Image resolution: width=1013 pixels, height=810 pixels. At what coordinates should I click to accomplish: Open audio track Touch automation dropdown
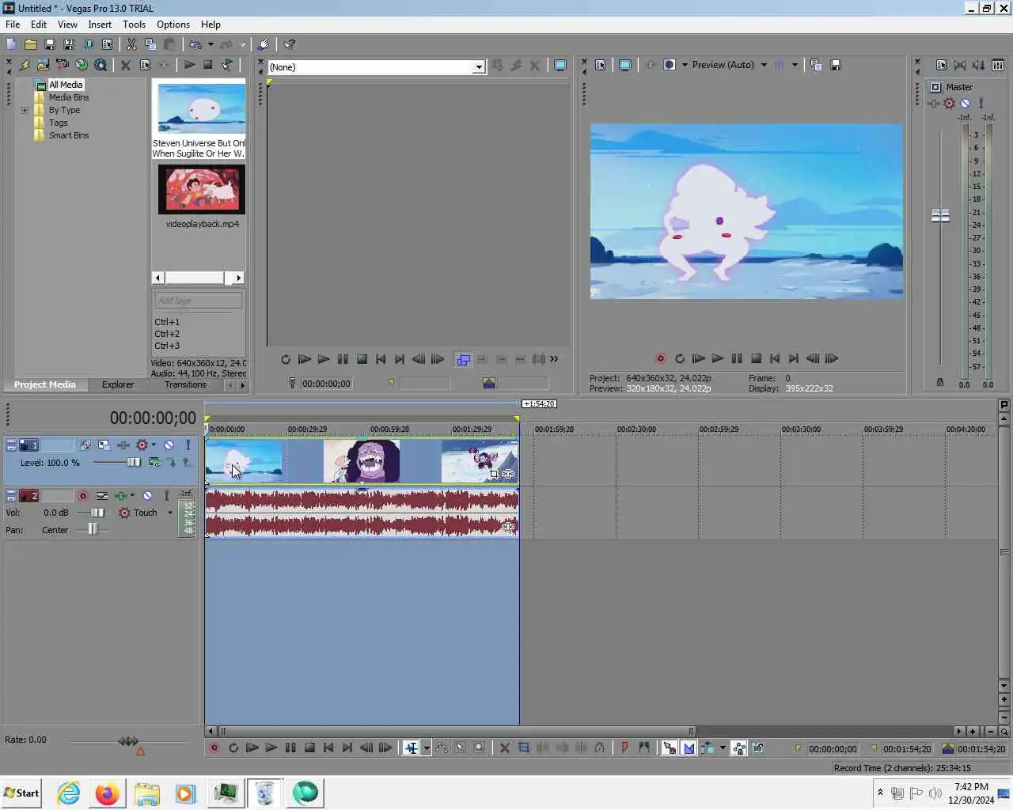coord(170,513)
